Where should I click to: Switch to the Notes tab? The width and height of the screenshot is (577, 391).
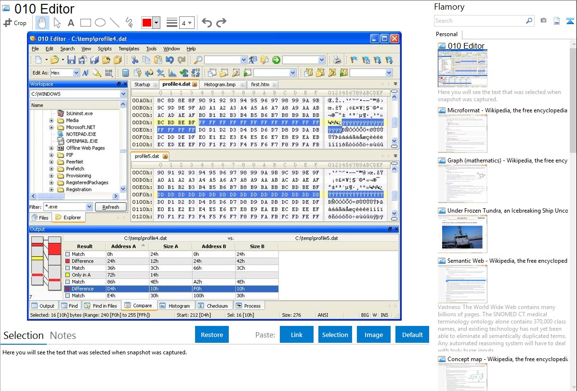click(x=63, y=336)
